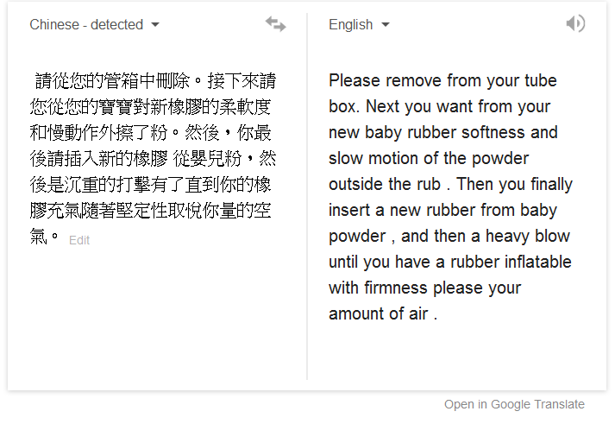Image resolution: width=615 pixels, height=424 pixels.
Task: Click the Chinese line starting 和慢動作外擦了粉
Action: point(150,133)
